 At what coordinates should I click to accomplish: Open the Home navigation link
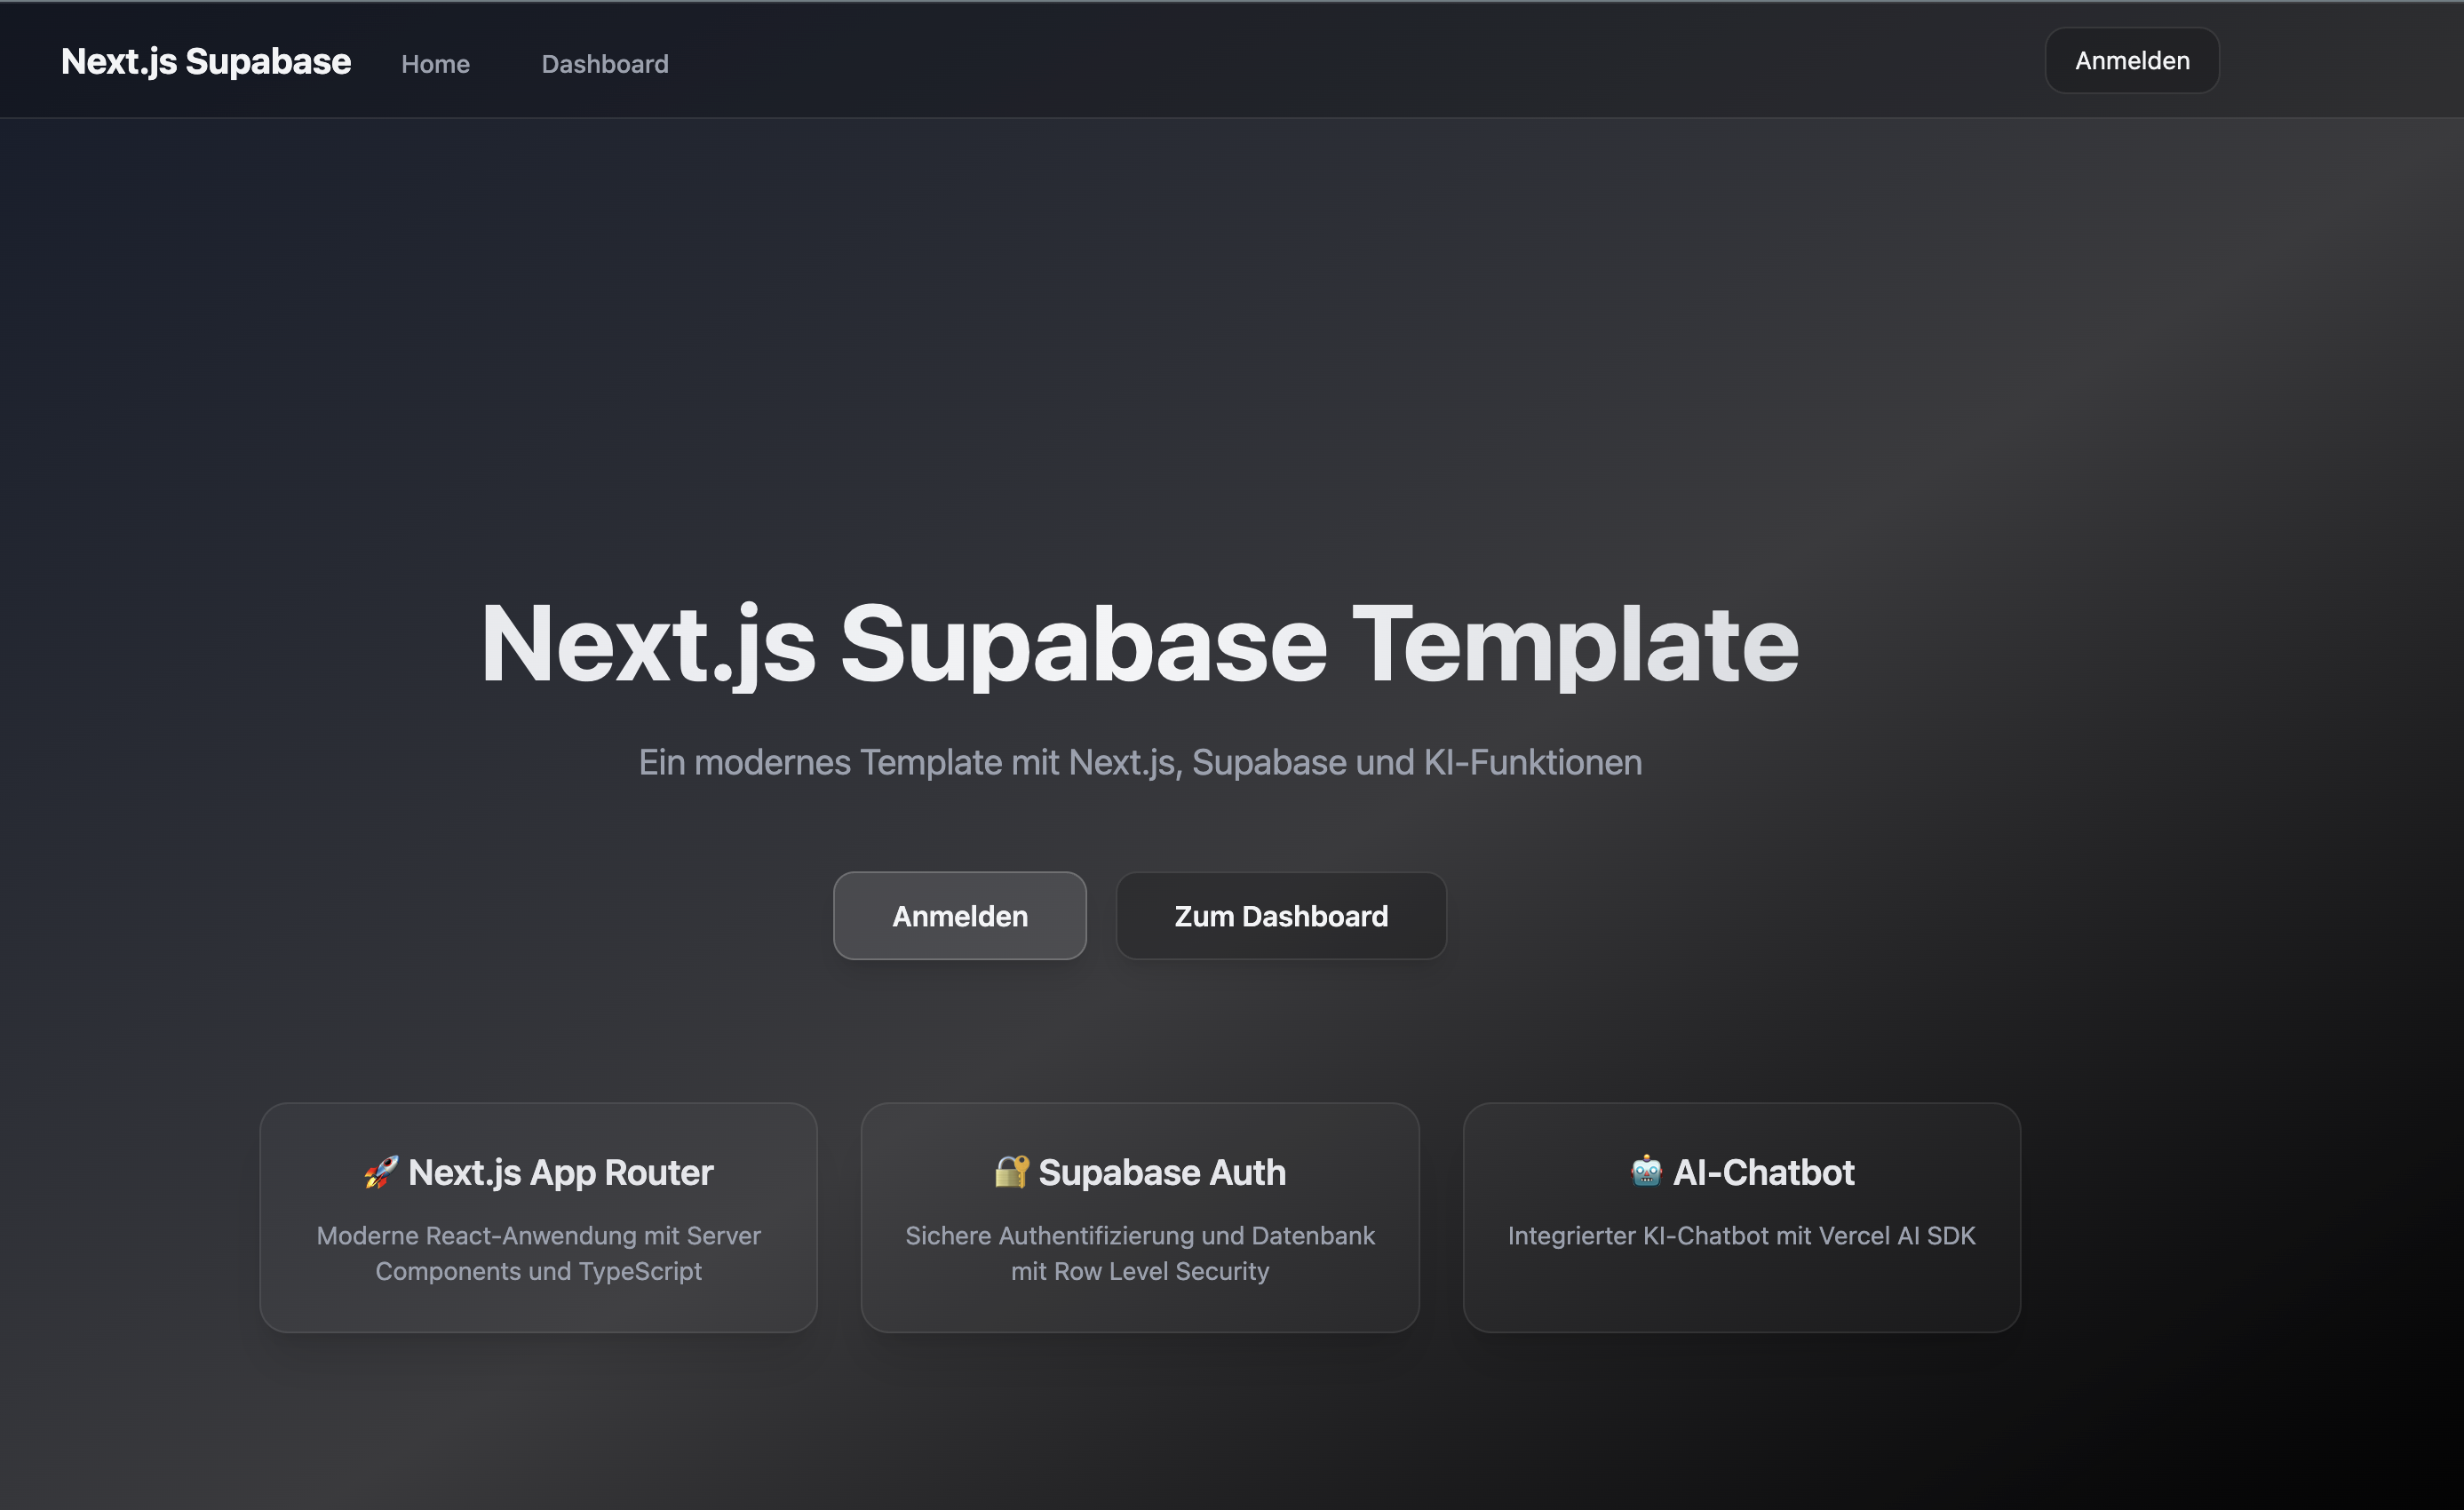(x=435, y=64)
